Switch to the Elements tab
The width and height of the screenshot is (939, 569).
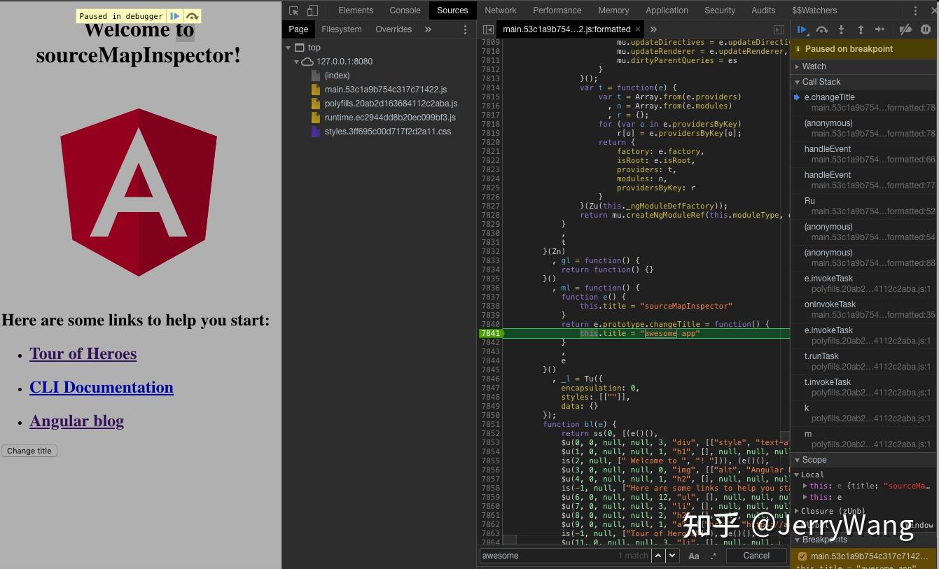tap(356, 10)
